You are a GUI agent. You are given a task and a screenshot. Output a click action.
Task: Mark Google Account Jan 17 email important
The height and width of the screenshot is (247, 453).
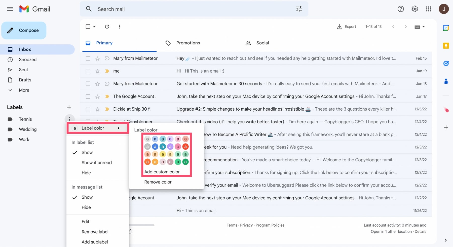click(x=107, y=97)
